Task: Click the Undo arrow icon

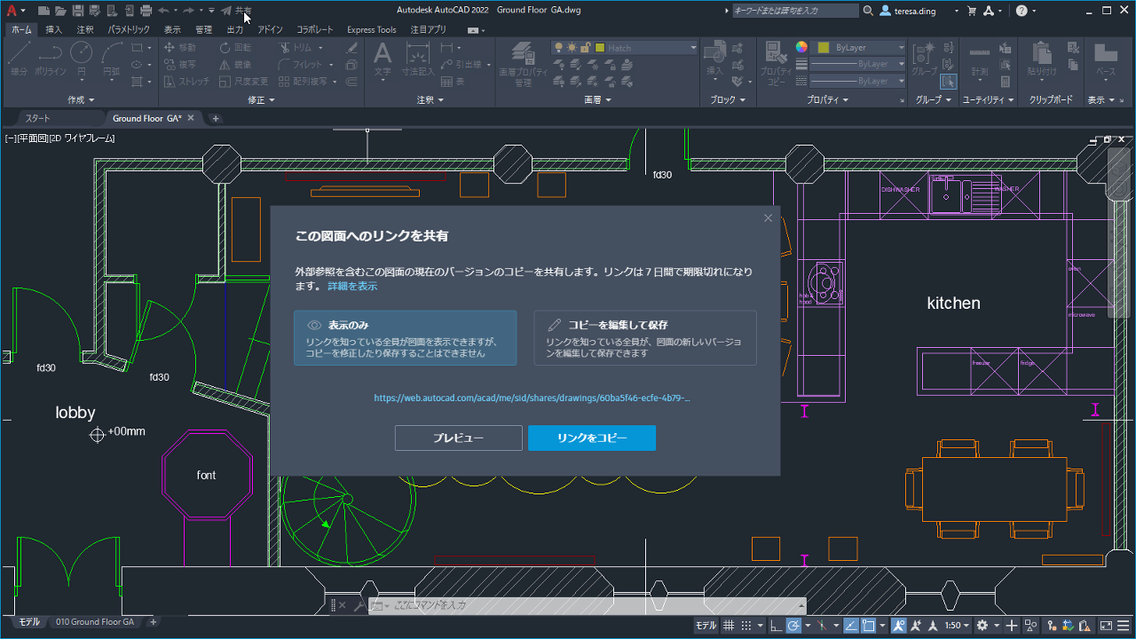Action: tap(163, 11)
